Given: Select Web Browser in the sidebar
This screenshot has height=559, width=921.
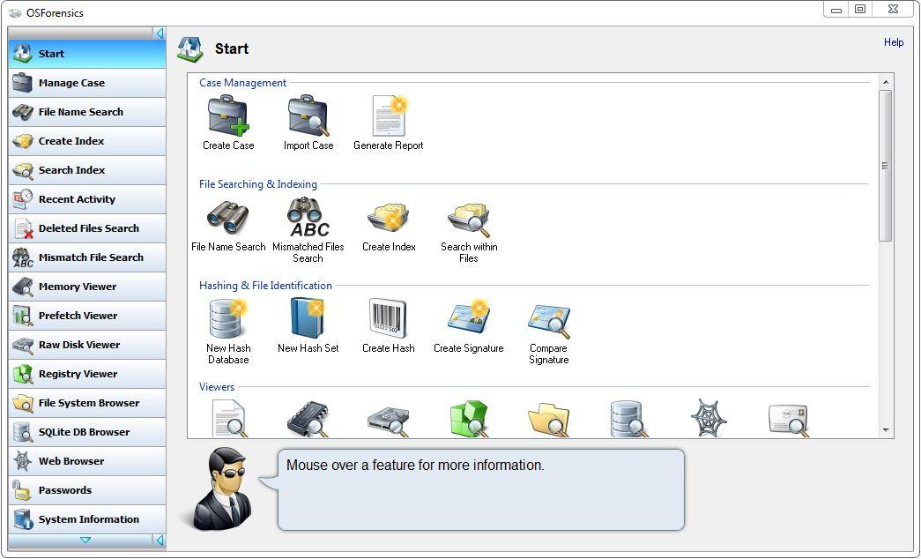Looking at the screenshot, I should coord(87,461).
